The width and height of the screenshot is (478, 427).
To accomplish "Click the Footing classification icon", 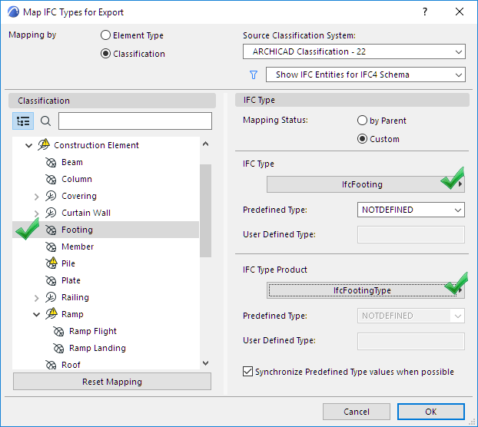I will tap(51, 230).
